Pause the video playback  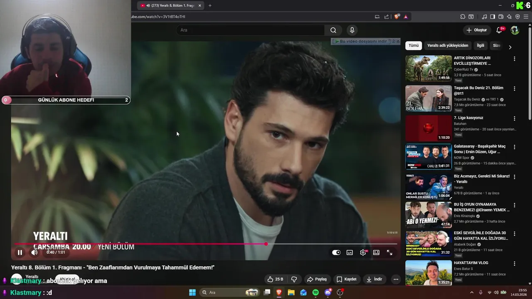coord(20,252)
